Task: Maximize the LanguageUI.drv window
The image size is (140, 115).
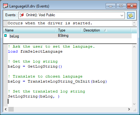Action: click(x=121, y=6)
